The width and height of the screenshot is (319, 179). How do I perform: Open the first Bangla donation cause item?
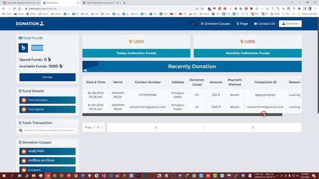coord(47,151)
